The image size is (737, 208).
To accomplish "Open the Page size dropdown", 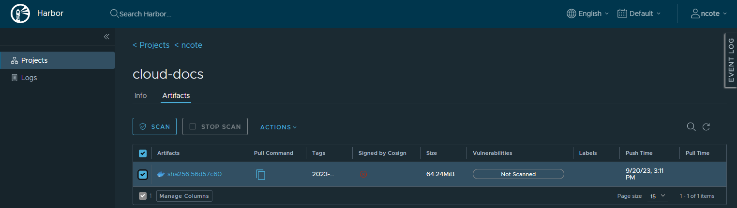I will (658, 196).
